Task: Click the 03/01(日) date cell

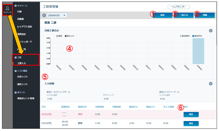Action: [47, 114]
